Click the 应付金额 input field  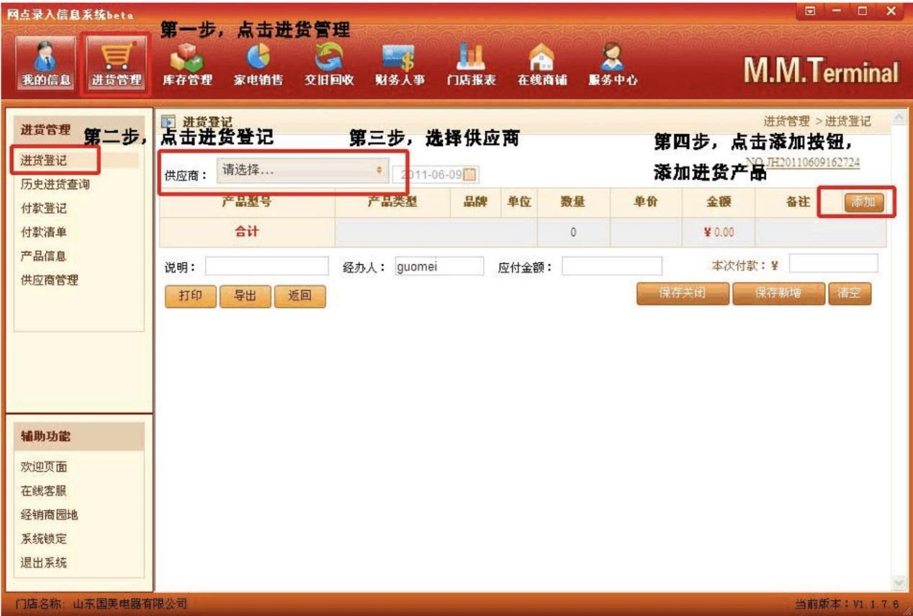click(613, 265)
